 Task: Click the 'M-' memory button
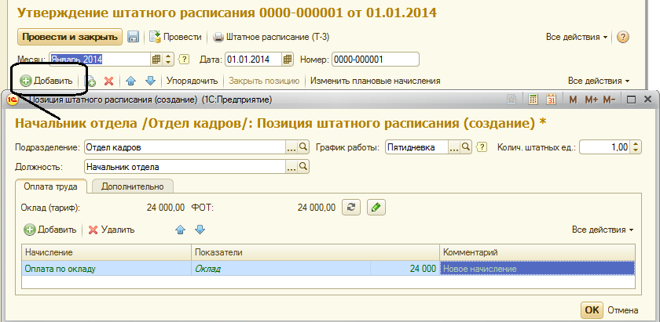609,99
